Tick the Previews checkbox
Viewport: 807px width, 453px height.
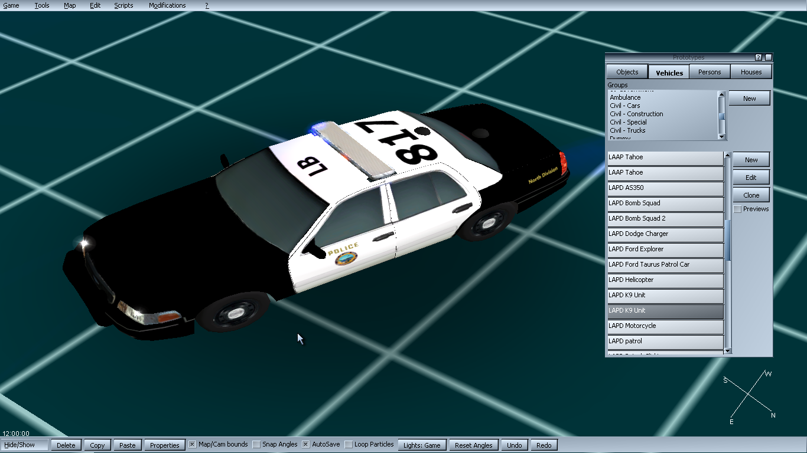pos(737,209)
